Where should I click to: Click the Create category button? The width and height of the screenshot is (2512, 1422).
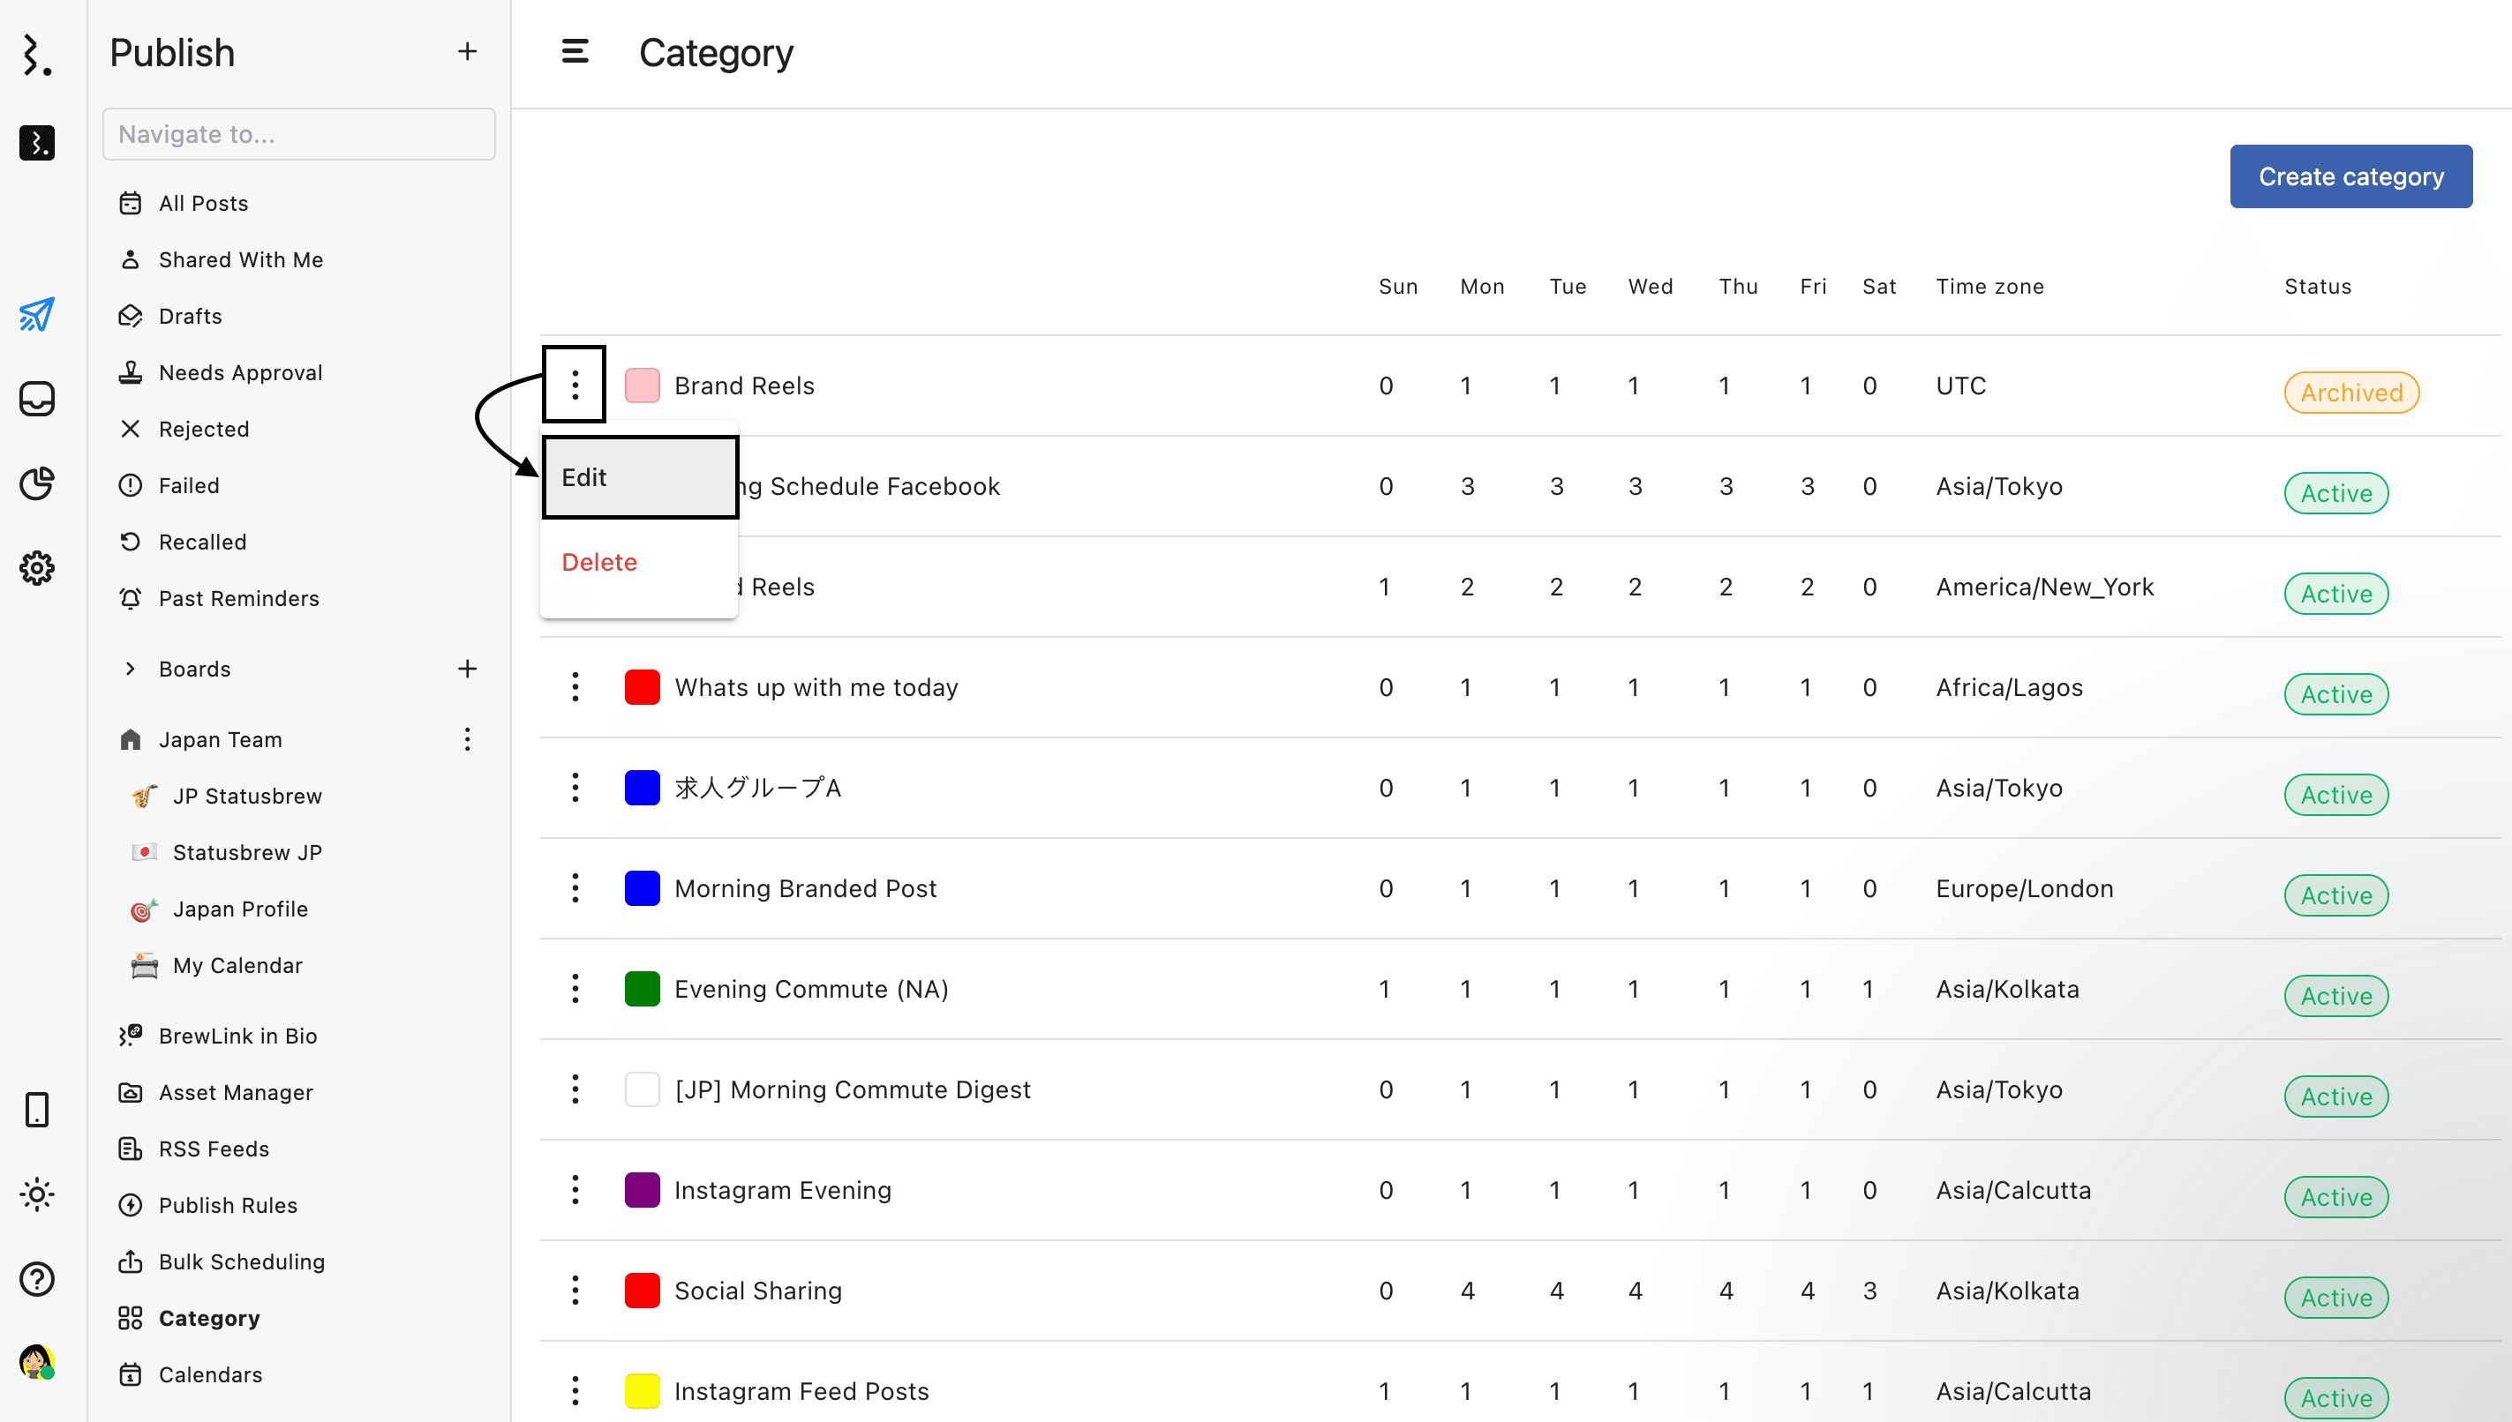pyautogui.click(x=2350, y=176)
